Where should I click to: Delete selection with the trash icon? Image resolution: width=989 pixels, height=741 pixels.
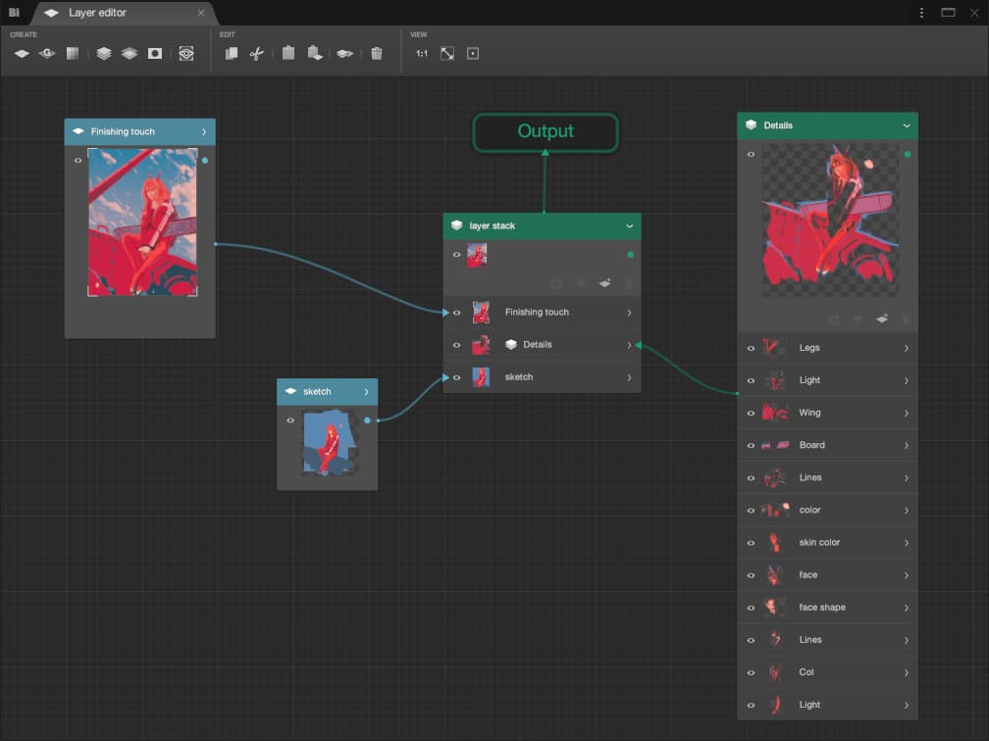(377, 54)
